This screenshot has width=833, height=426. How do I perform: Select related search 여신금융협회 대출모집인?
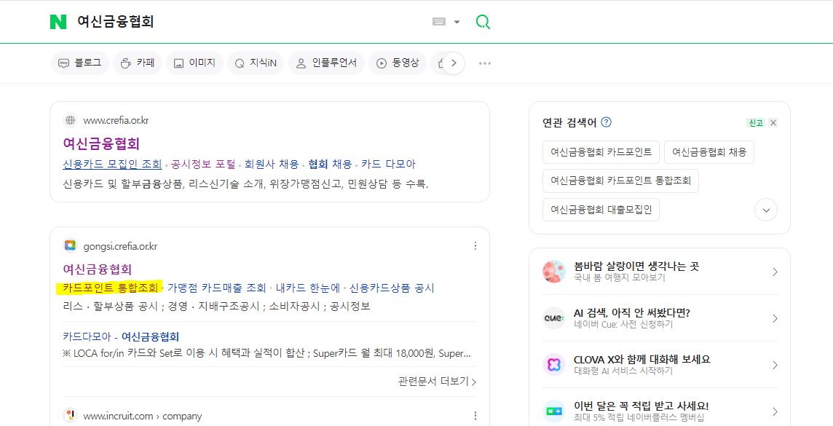(601, 209)
